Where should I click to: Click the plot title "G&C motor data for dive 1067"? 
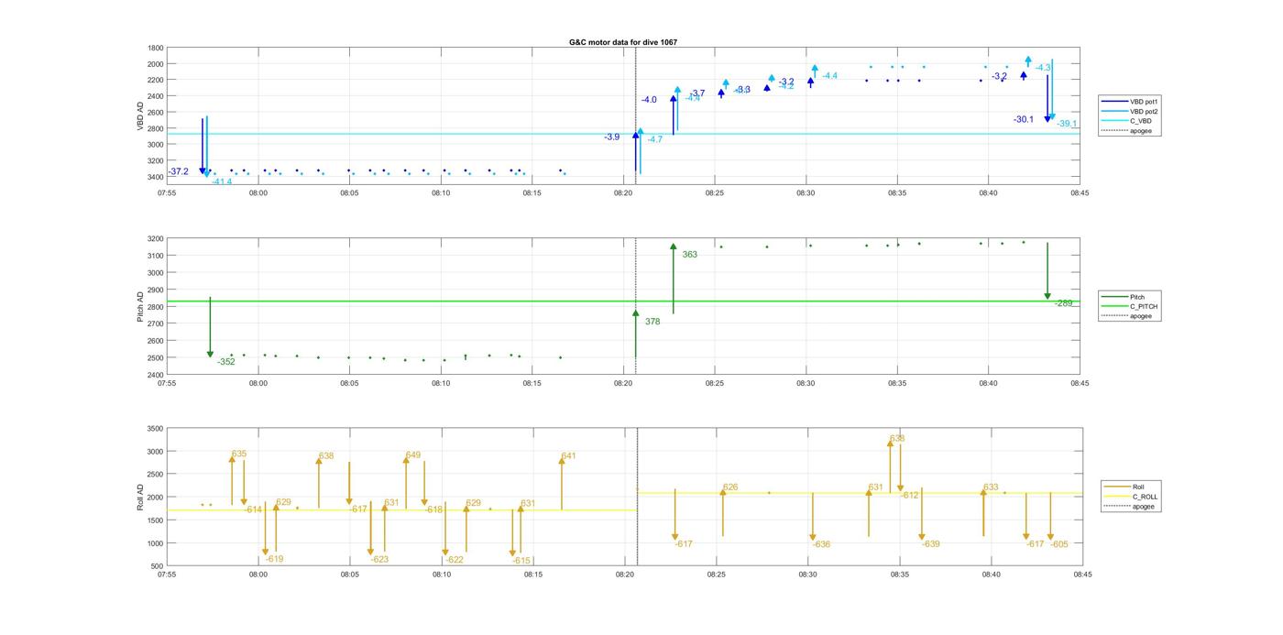tap(623, 42)
